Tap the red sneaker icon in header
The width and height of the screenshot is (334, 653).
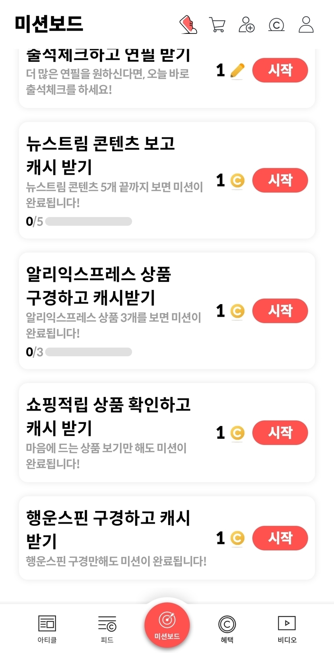188,25
